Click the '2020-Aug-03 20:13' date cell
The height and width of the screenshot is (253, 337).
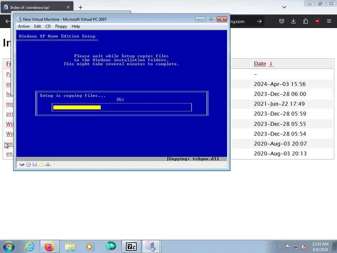click(280, 154)
